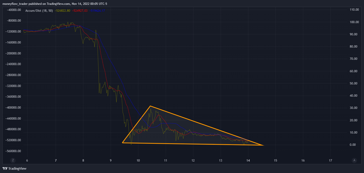
Task: Click date label 14 on time axis
Action: [x=248, y=161]
